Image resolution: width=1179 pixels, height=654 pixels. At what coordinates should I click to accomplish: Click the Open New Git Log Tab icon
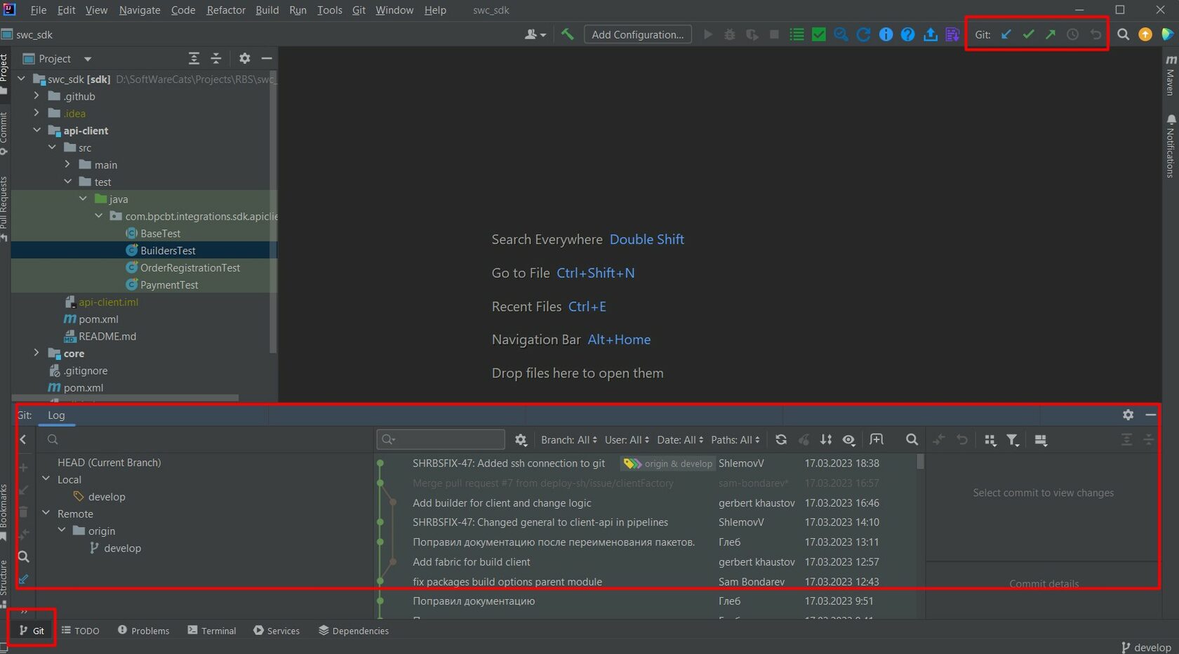[x=877, y=440]
